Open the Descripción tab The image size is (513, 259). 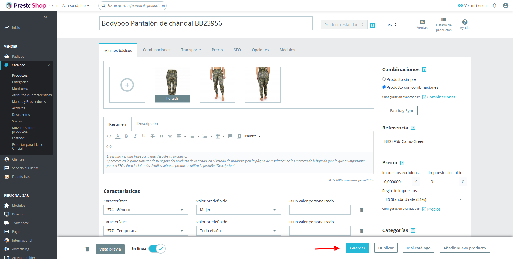148,124
